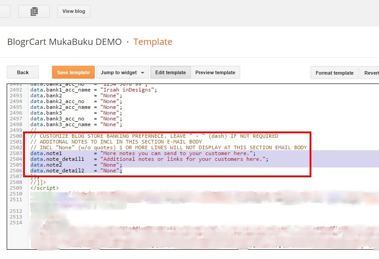Click comment line CUSTOMIZE BLOG STORE BANKING
379x259 pixels.
154,136
